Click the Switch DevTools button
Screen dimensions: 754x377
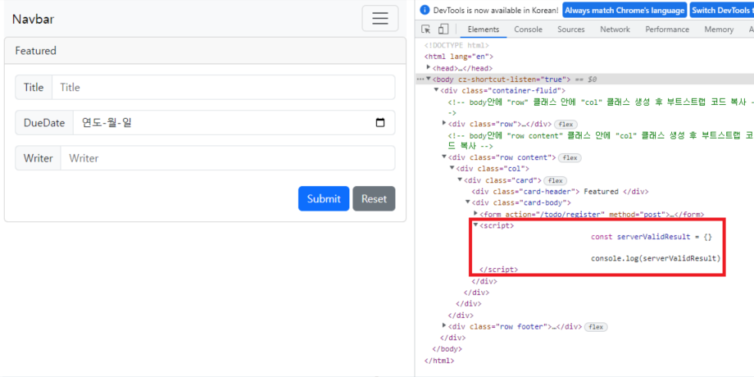pos(721,10)
